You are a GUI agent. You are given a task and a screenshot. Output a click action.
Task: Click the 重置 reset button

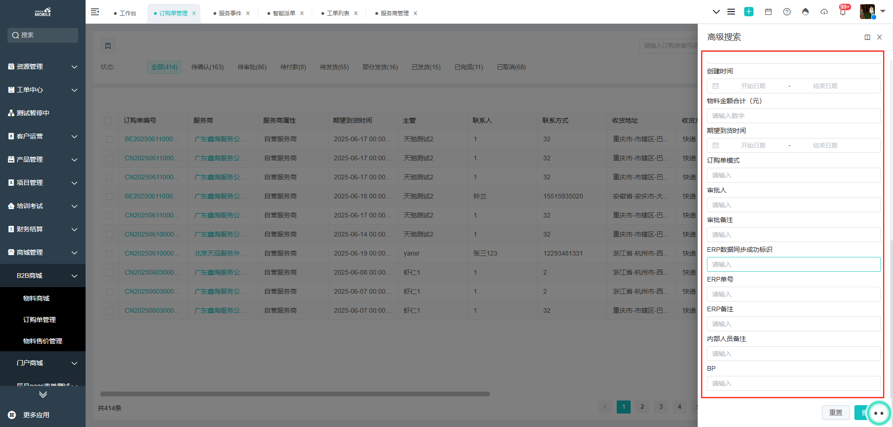(x=836, y=413)
